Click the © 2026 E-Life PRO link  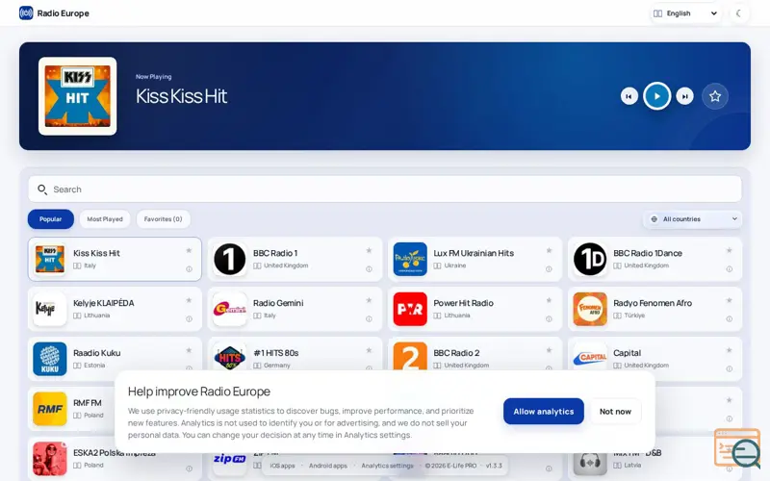click(450, 466)
